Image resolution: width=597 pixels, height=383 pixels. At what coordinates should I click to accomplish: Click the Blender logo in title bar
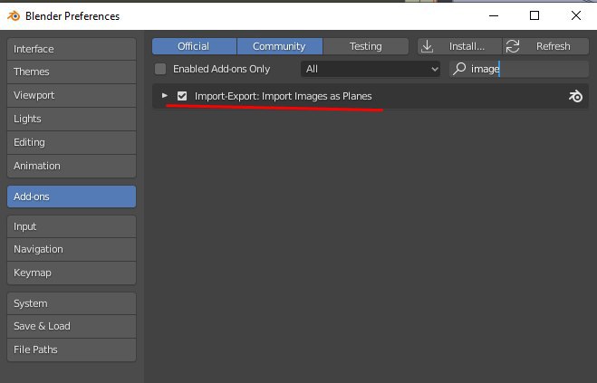pyautogui.click(x=14, y=16)
